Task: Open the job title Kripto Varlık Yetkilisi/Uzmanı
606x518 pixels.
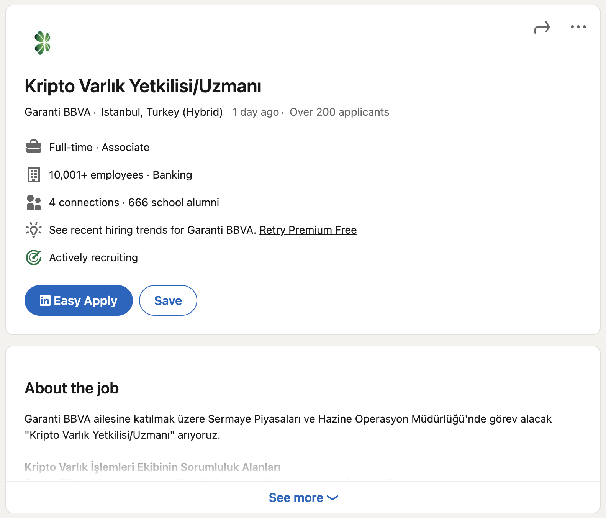Action: (x=143, y=86)
